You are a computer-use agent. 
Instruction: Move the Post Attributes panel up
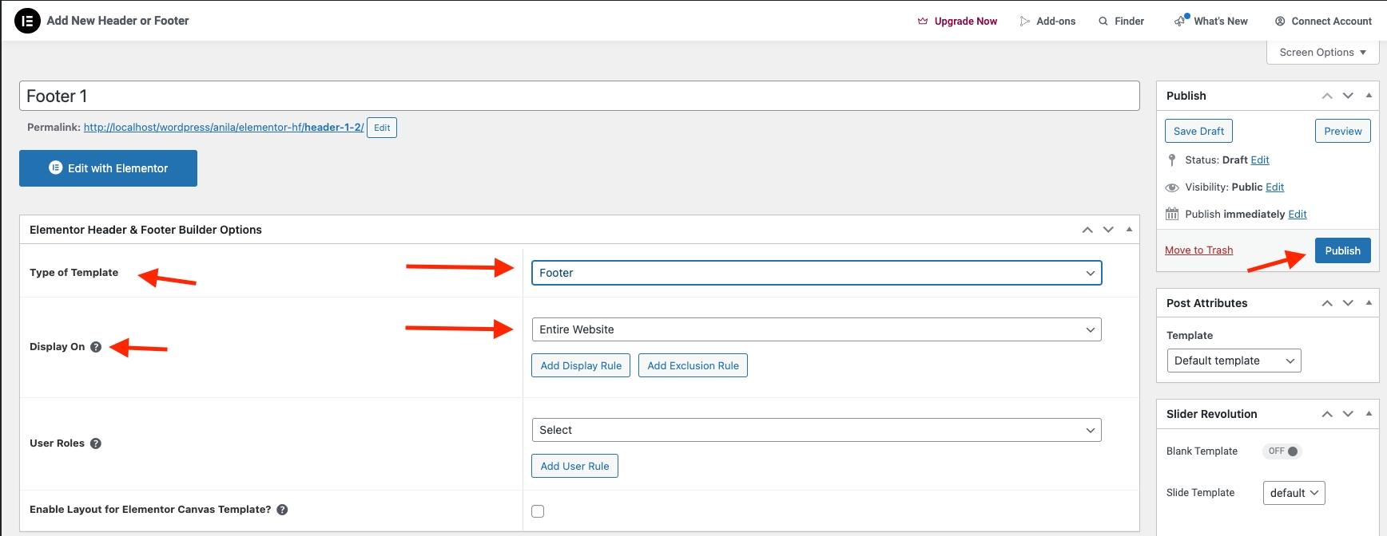tap(1327, 303)
